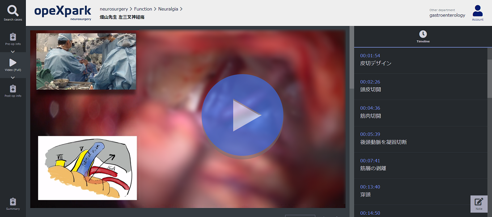
Task: Select the Video (Full) play icon
Action: pos(13,63)
